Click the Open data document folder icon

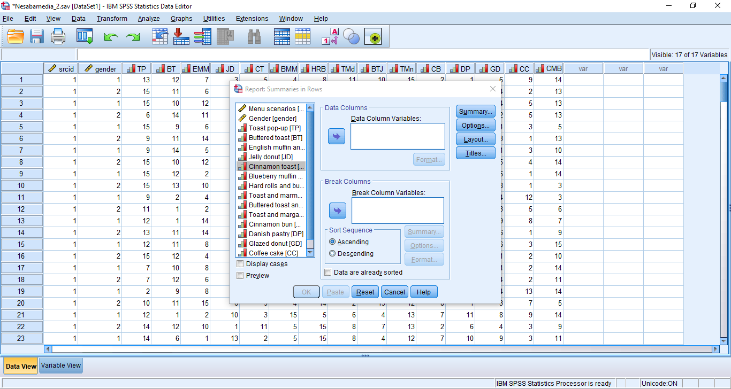pyautogui.click(x=16, y=37)
